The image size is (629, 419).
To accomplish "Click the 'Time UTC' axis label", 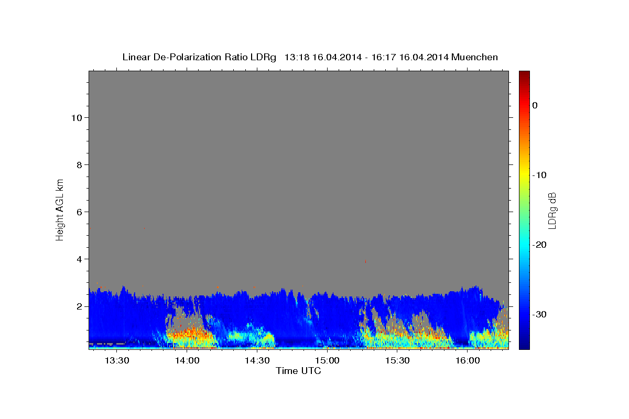I will point(298,371).
